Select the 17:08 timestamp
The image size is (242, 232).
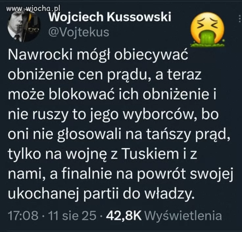[23, 215]
